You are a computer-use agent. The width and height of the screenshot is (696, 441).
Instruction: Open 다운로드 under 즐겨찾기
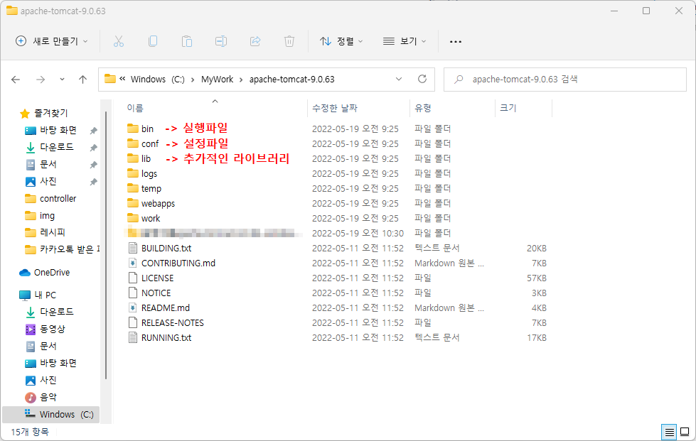pos(57,147)
